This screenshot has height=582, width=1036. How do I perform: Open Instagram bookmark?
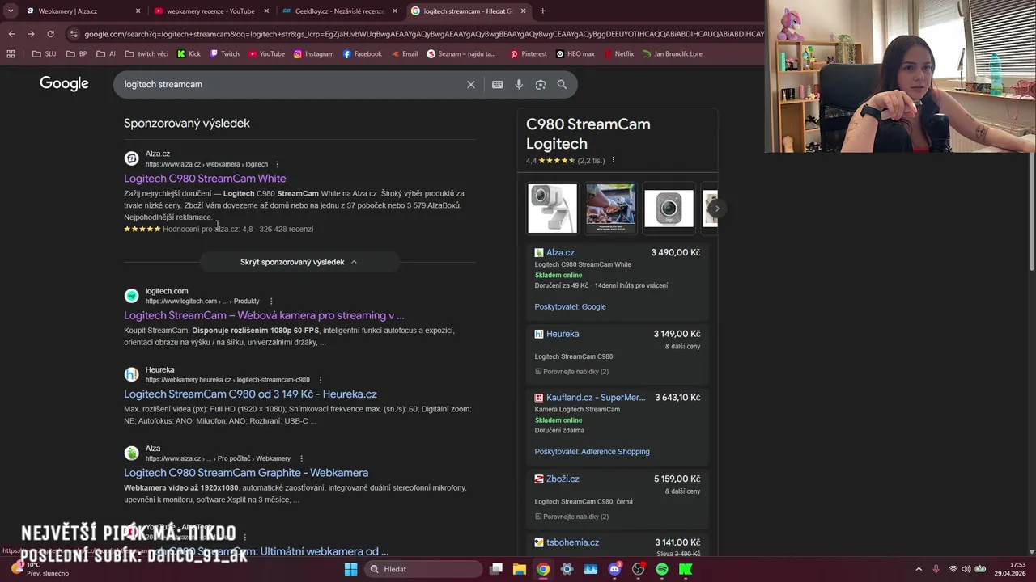[313, 54]
